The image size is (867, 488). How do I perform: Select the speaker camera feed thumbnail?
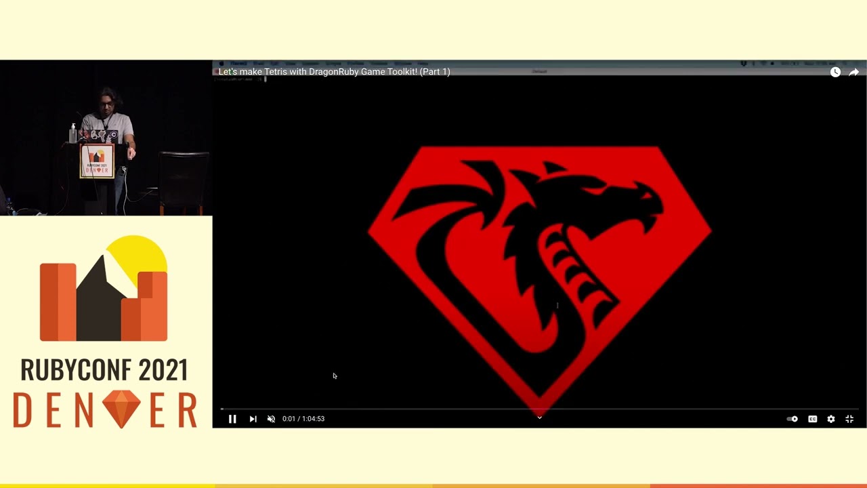[106, 138]
